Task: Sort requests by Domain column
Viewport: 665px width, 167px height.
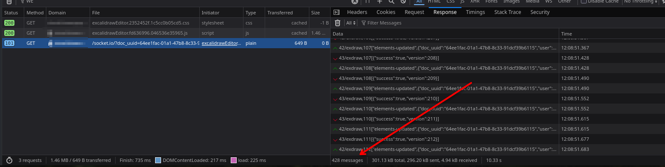Action: [68, 13]
